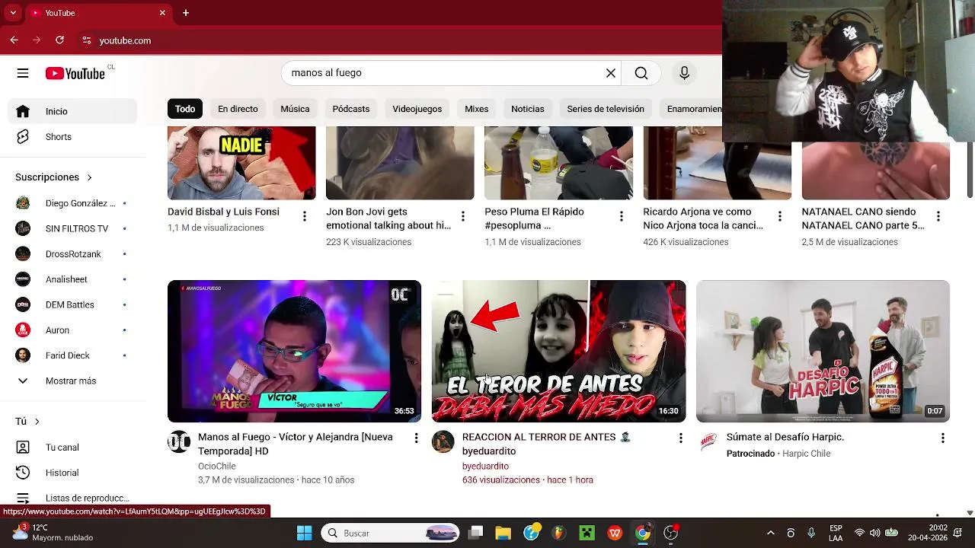The height and width of the screenshot is (548, 975).
Task: View site information icon in address bar
Action: tap(87, 40)
